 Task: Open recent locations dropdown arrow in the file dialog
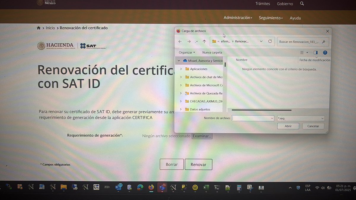click(x=197, y=42)
